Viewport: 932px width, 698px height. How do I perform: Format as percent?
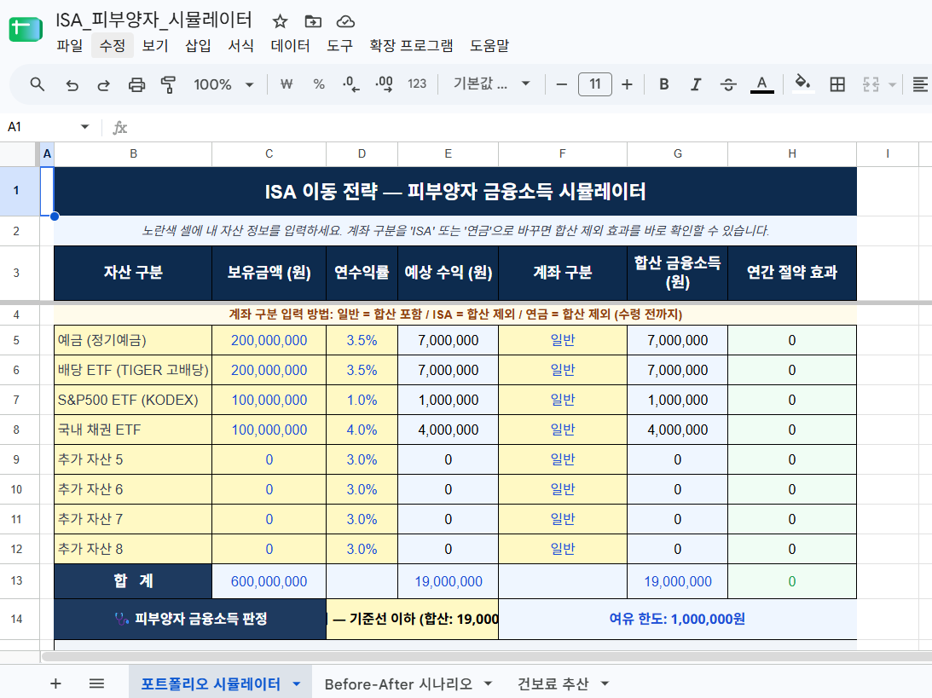(x=319, y=84)
